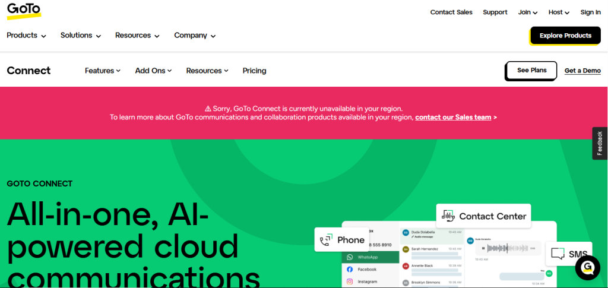The image size is (608, 288).
Task: Select the Facebook icon in the inbox list
Action: (x=350, y=270)
